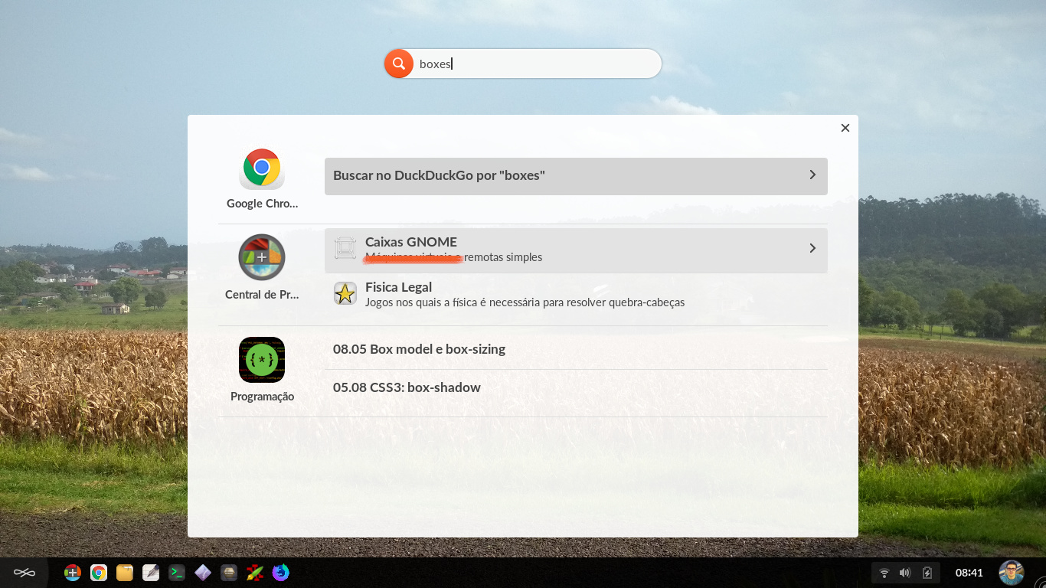Open the hexagon Boxes app in taskbar
This screenshot has width=1046, height=588.
(229, 573)
